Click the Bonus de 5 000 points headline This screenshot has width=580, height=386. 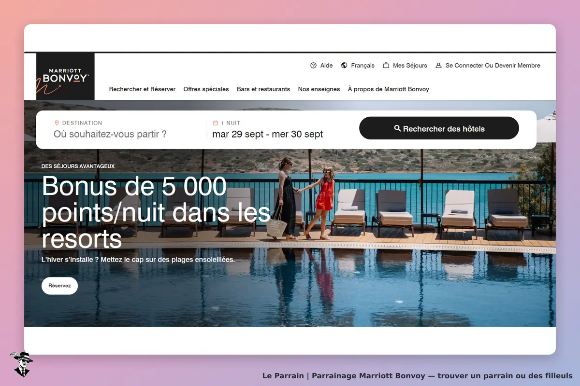[156, 213]
